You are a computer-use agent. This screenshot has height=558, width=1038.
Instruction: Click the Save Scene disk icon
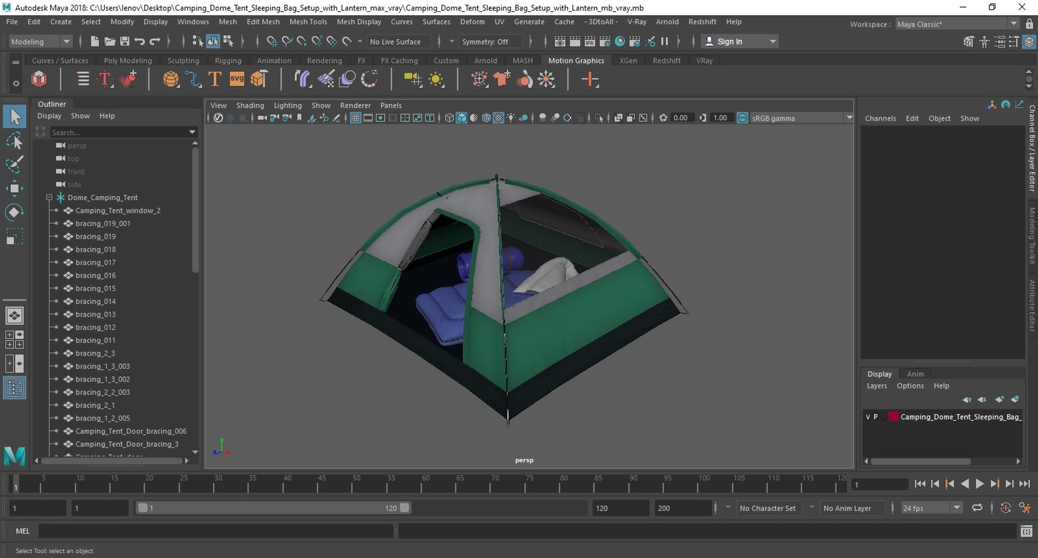click(x=124, y=42)
